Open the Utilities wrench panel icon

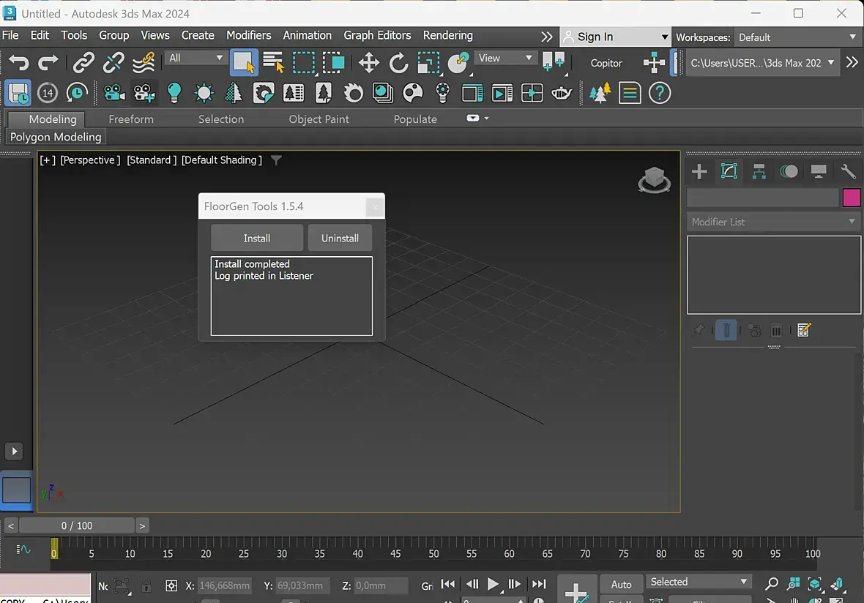(x=848, y=171)
